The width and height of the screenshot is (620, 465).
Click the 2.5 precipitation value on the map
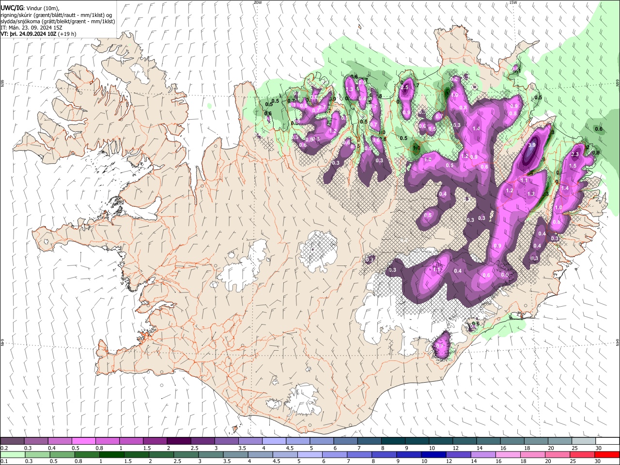tap(405, 87)
